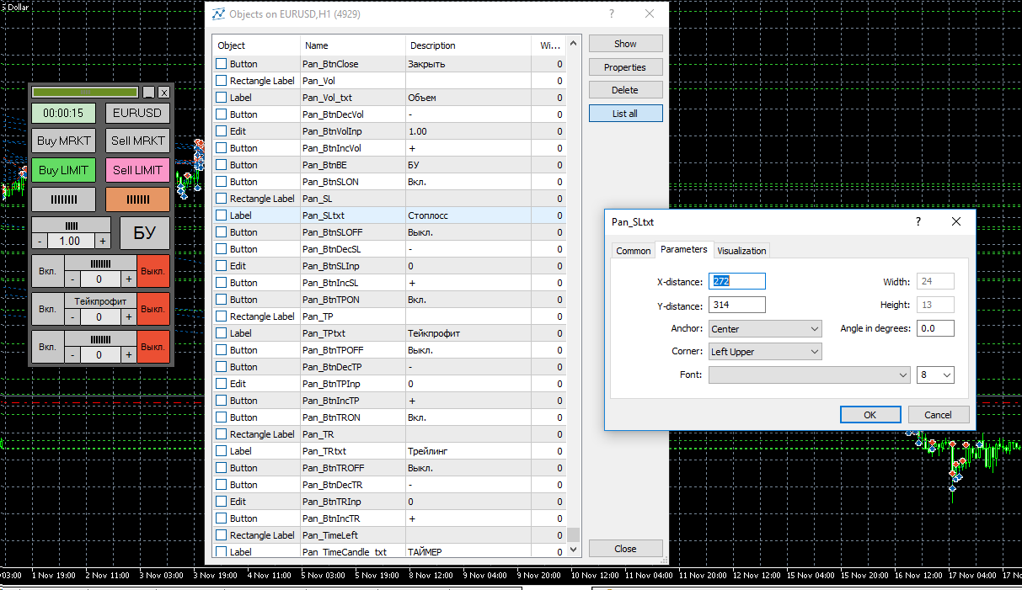Increase volume with plus next to 1.00
The image size is (1022, 590).
point(103,241)
